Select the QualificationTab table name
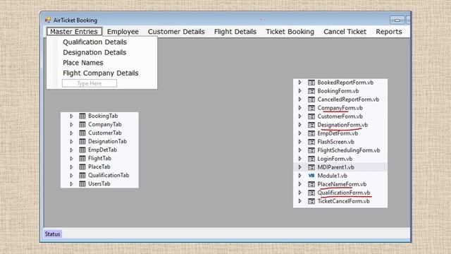451x254 pixels. (x=109, y=176)
